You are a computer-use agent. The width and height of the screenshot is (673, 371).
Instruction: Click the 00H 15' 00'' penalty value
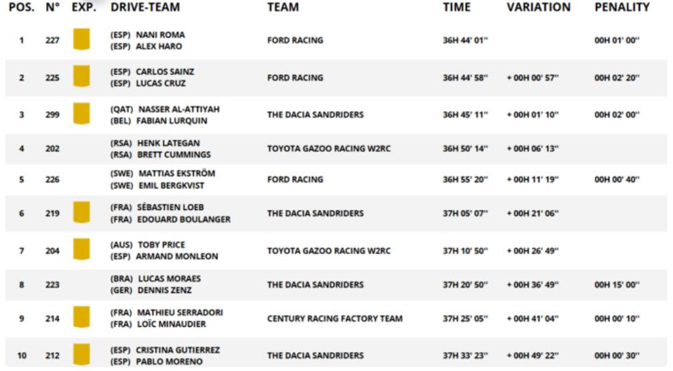tap(617, 285)
